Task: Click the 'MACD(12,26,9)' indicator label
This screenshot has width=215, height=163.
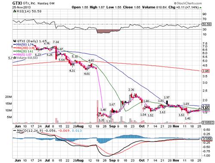Action: (30, 131)
